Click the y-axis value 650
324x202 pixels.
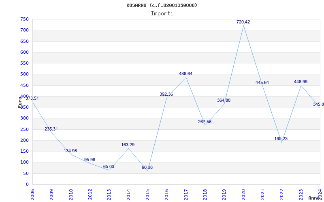(24, 41)
